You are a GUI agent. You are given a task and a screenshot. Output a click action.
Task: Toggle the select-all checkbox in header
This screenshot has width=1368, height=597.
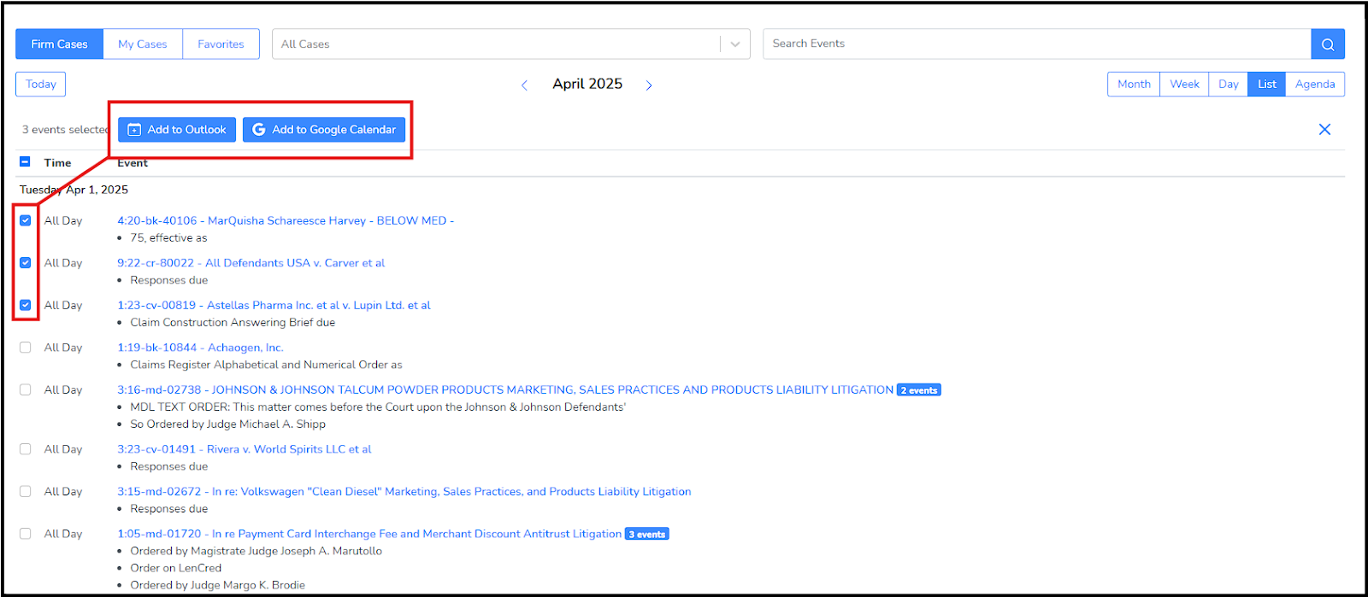(25, 161)
